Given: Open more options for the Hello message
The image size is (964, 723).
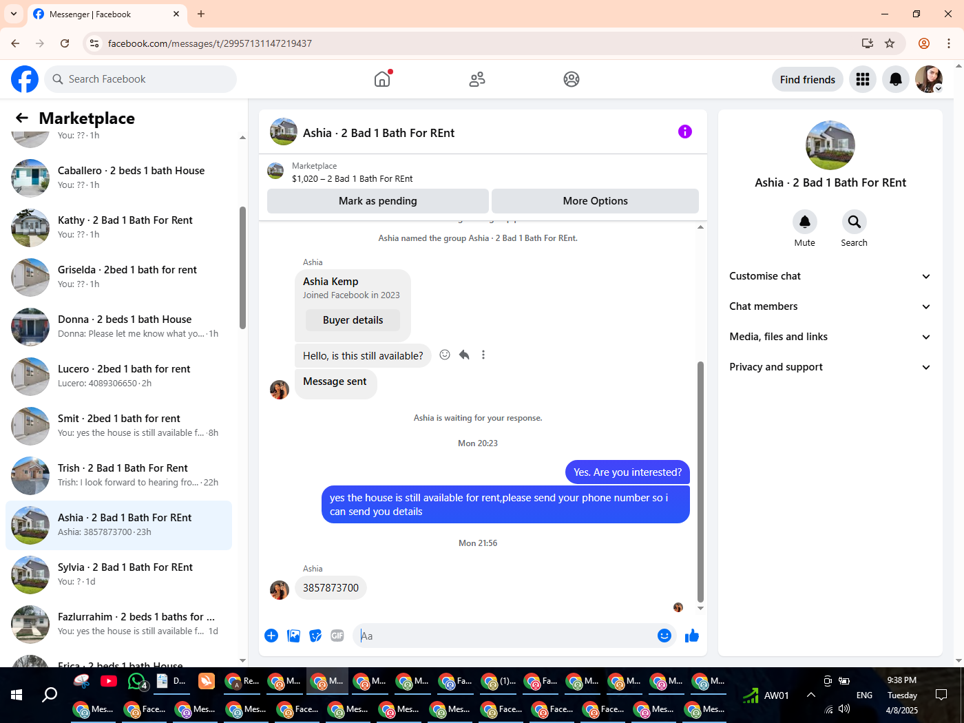Looking at the screenshot, I should coord(483,355).
